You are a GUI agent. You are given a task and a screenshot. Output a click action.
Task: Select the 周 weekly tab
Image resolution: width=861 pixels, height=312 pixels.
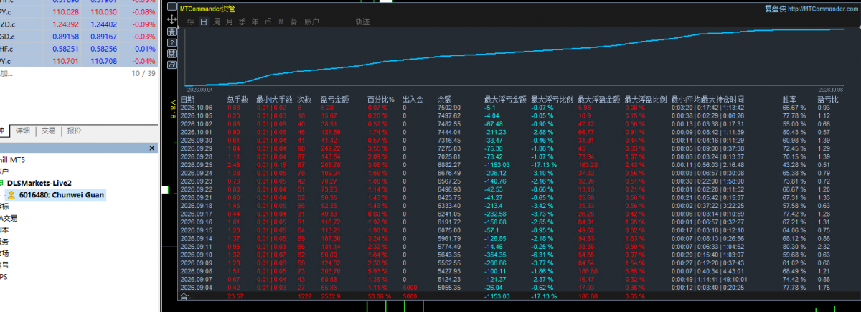pos(217,22)
